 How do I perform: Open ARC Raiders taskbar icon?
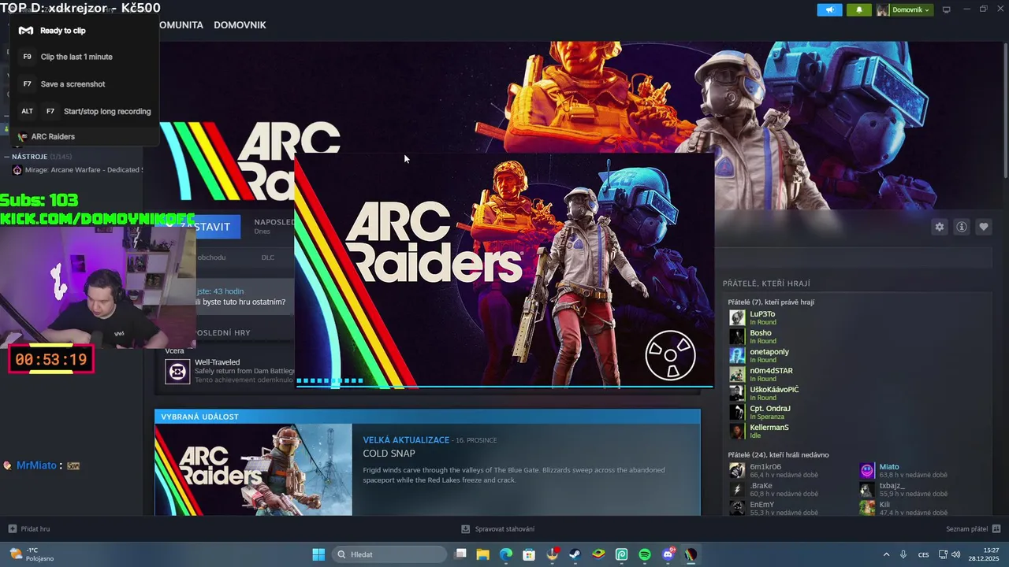point(691,554)
